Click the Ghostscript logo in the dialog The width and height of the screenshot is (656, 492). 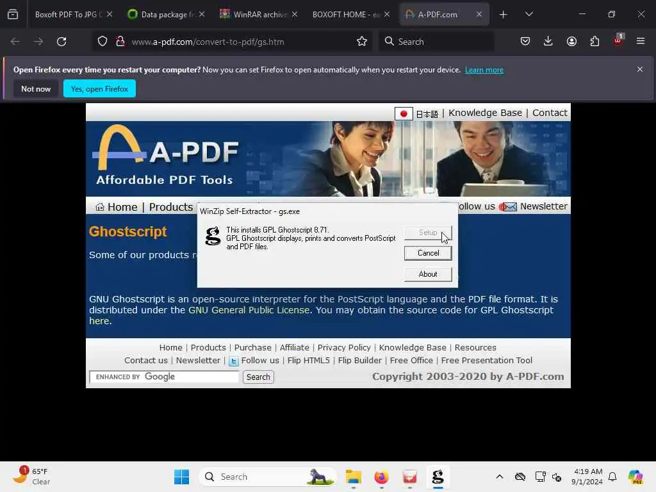click(x=213, y=236)
